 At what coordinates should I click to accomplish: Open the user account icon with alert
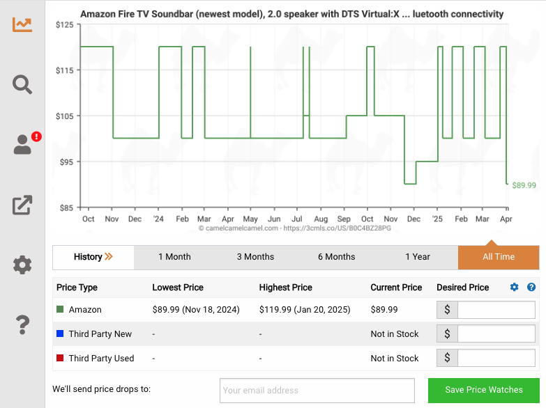pos(23,144)
